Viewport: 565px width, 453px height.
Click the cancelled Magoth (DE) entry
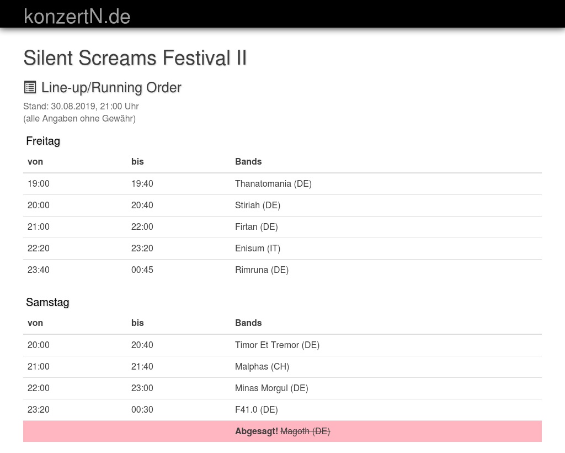point(305,431)
